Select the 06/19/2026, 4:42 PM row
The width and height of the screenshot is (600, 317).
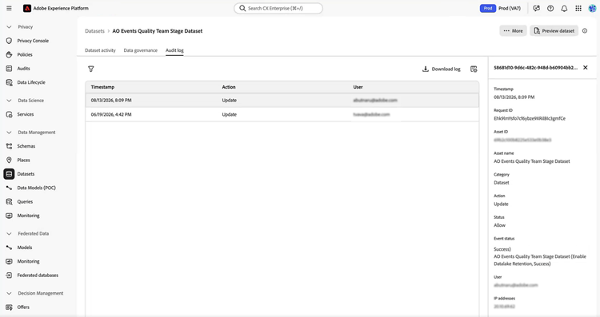tap(282, 114)
